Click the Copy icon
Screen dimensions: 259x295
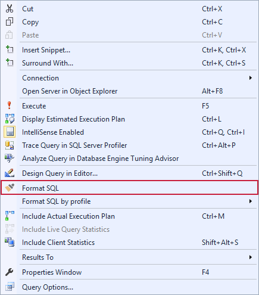tap(10, 21)
